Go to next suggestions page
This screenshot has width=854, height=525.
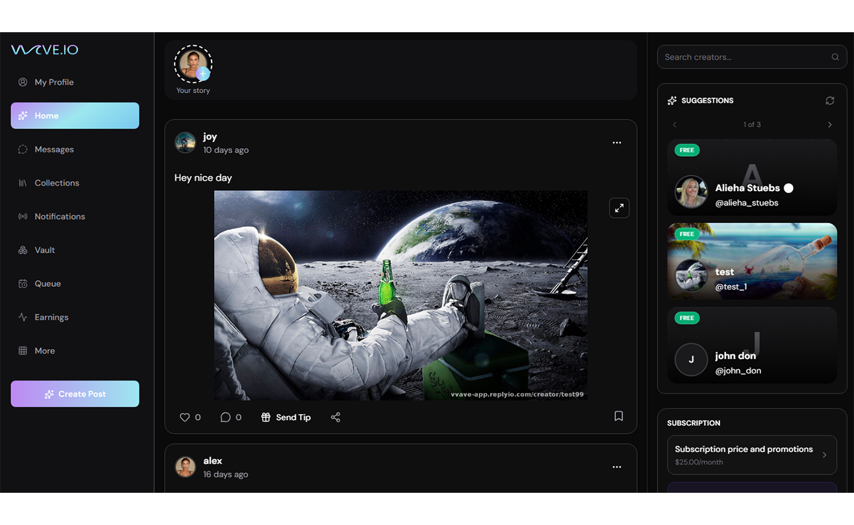pos(830,125)
